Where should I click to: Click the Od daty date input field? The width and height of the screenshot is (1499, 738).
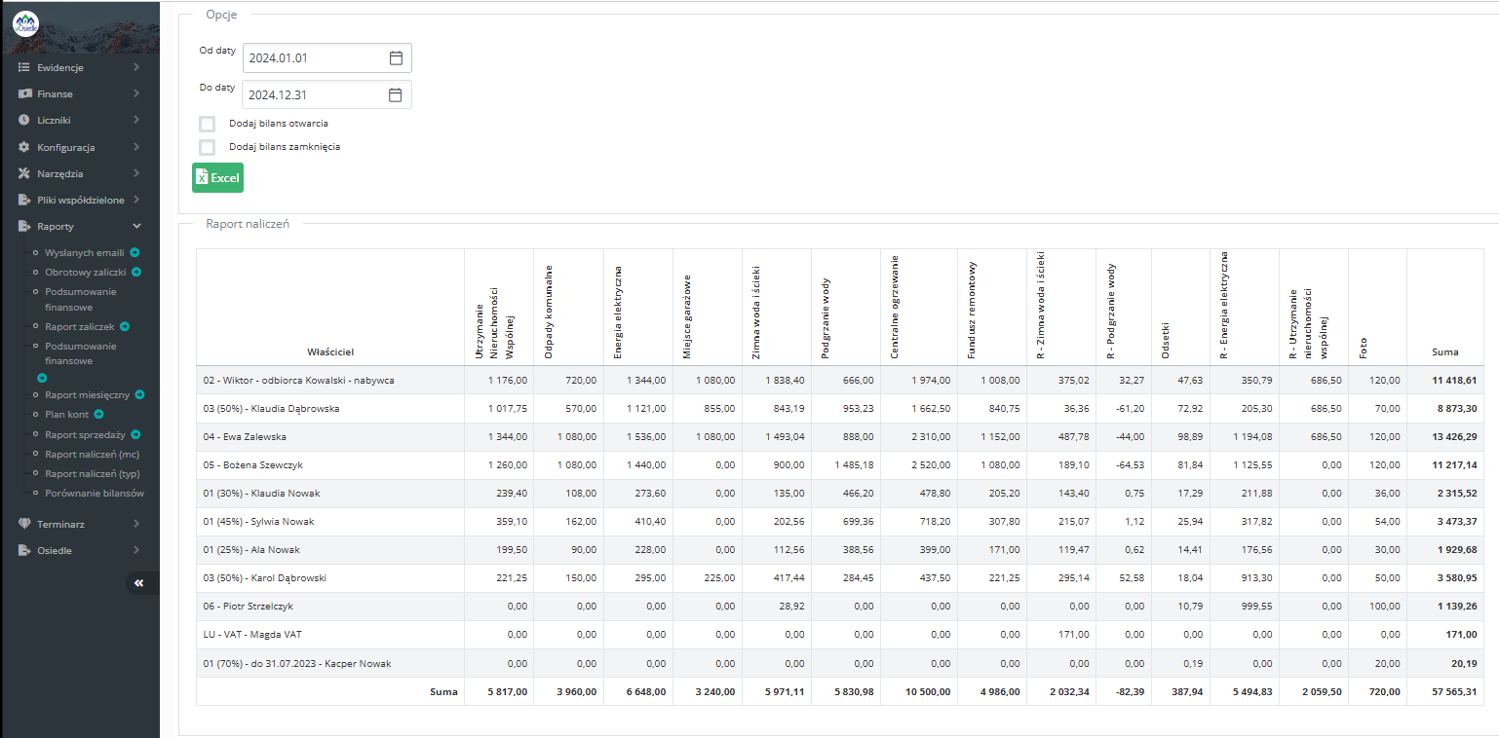click(x=314, y=58)
